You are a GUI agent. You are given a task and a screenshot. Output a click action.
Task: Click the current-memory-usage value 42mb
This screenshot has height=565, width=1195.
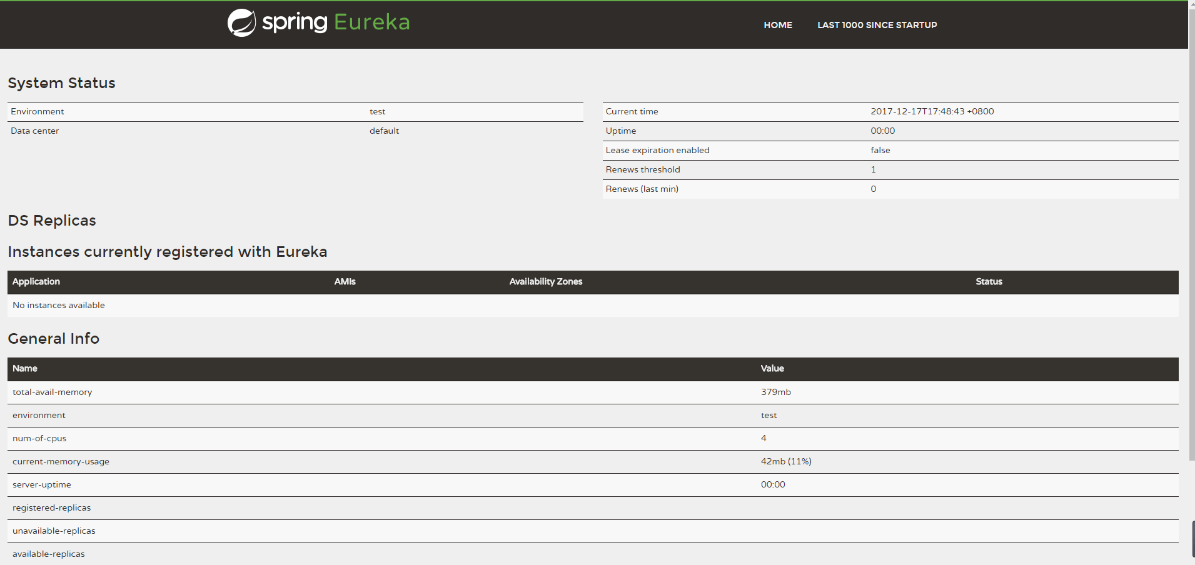coord(785,461)
